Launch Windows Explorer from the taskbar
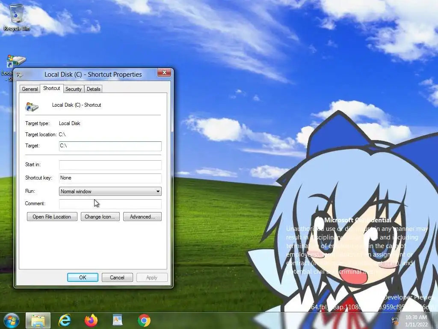 click(38, 320)
